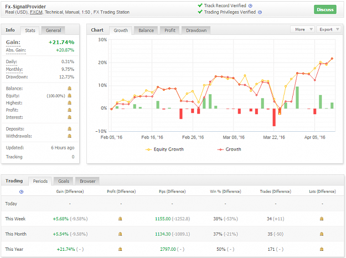Click the +21.74% gain value
The image size is (346, 258).
click(61, 42)
